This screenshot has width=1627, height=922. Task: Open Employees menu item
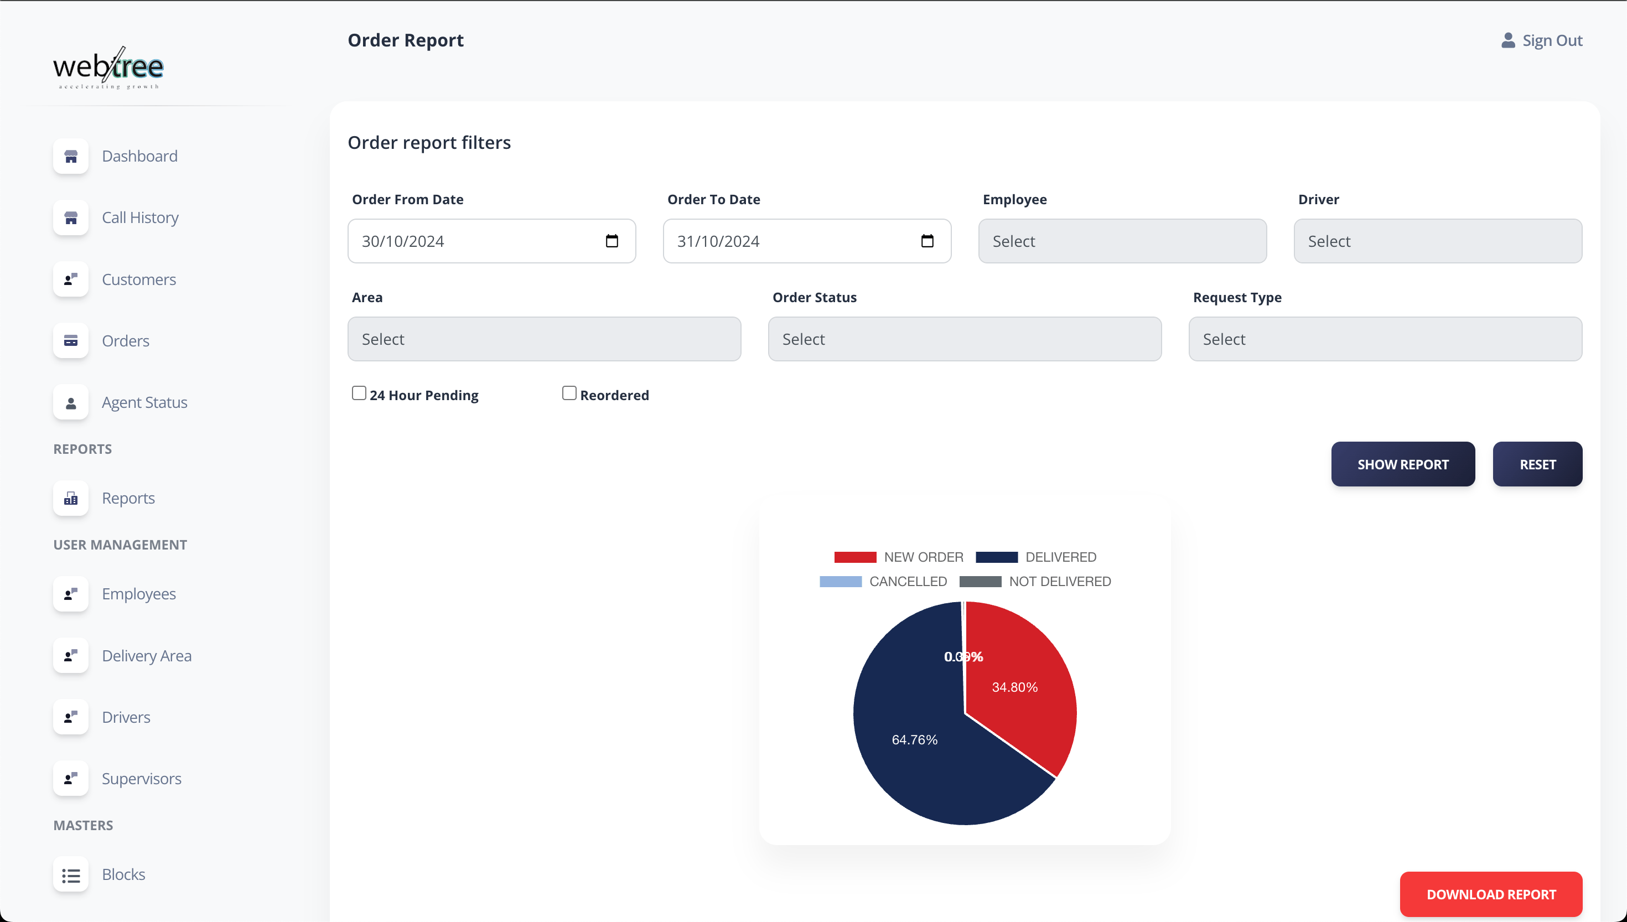(x=139, y=594)
